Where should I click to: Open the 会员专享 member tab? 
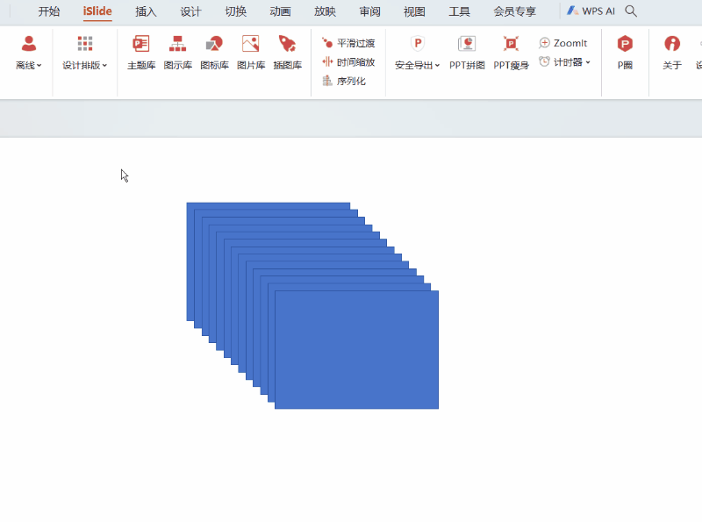point(515,11)
